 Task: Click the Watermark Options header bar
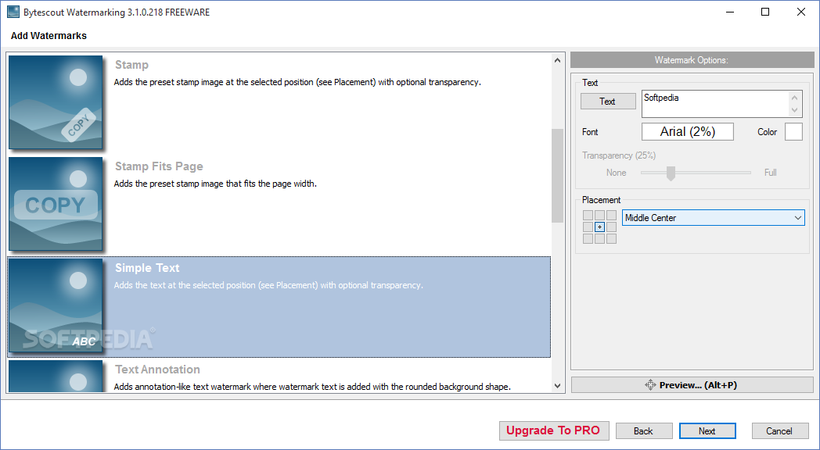click(x=692, y=60)
